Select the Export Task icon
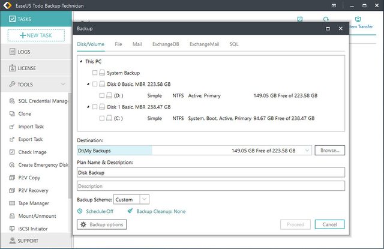 [13, 139]
